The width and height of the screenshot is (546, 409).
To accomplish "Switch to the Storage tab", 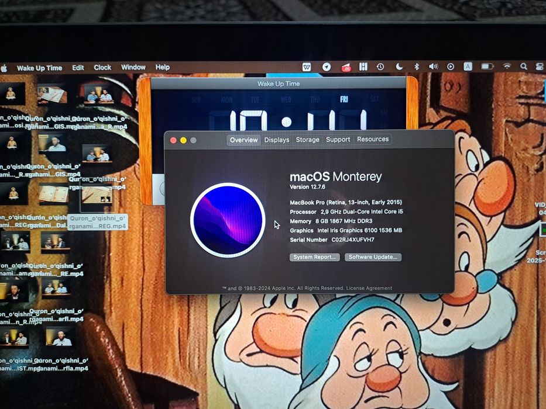I will tap(307, 140).
